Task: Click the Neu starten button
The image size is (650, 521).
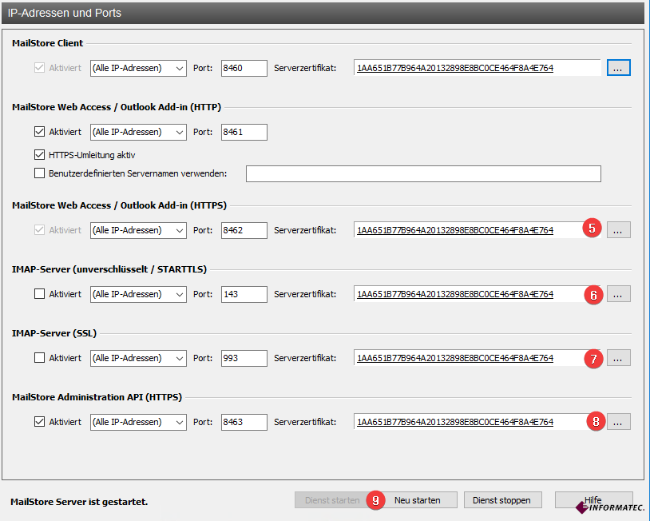Action: [x=417, y=500]
